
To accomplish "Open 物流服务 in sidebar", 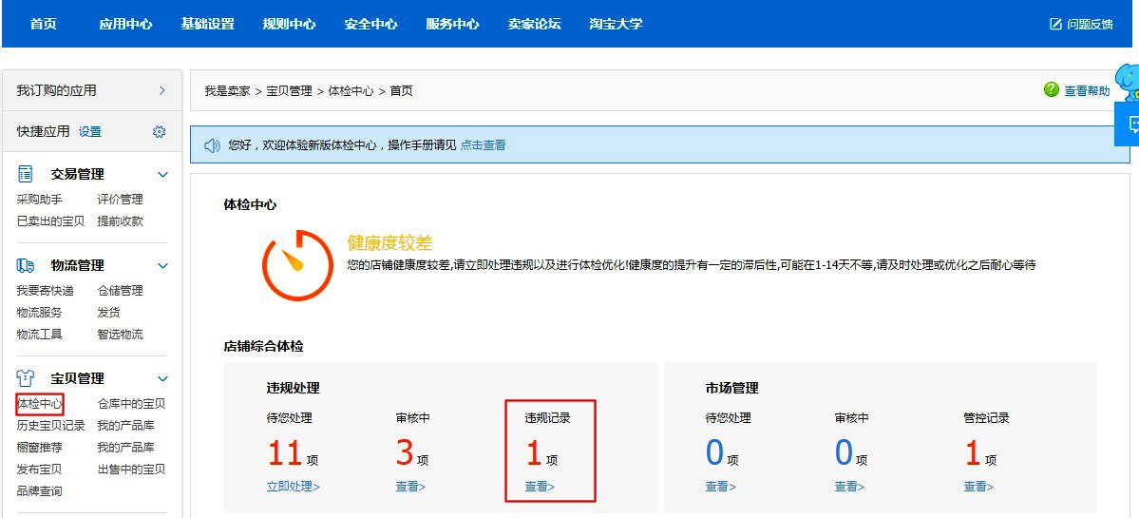I will point(39,313).
